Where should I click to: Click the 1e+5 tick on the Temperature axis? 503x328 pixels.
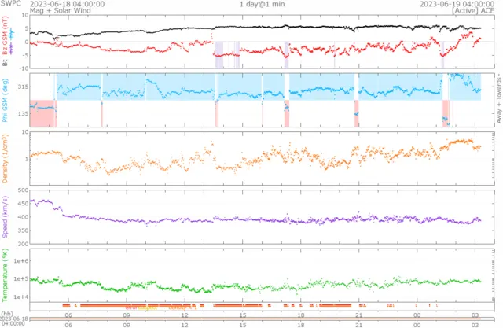coord(21,279)
